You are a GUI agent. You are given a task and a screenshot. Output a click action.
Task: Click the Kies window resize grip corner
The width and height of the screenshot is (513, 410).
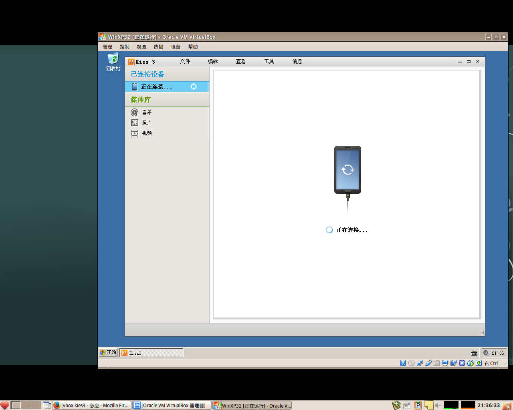click(482, 333)
